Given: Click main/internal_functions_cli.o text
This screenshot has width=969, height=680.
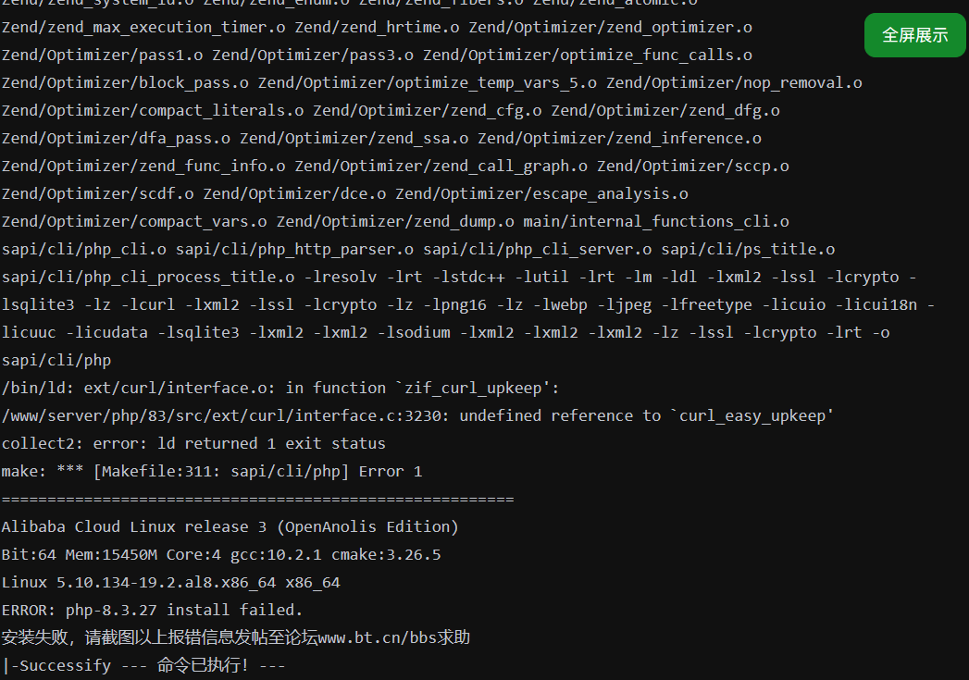Looking at the screenshot, I should [x=656, y=221].
